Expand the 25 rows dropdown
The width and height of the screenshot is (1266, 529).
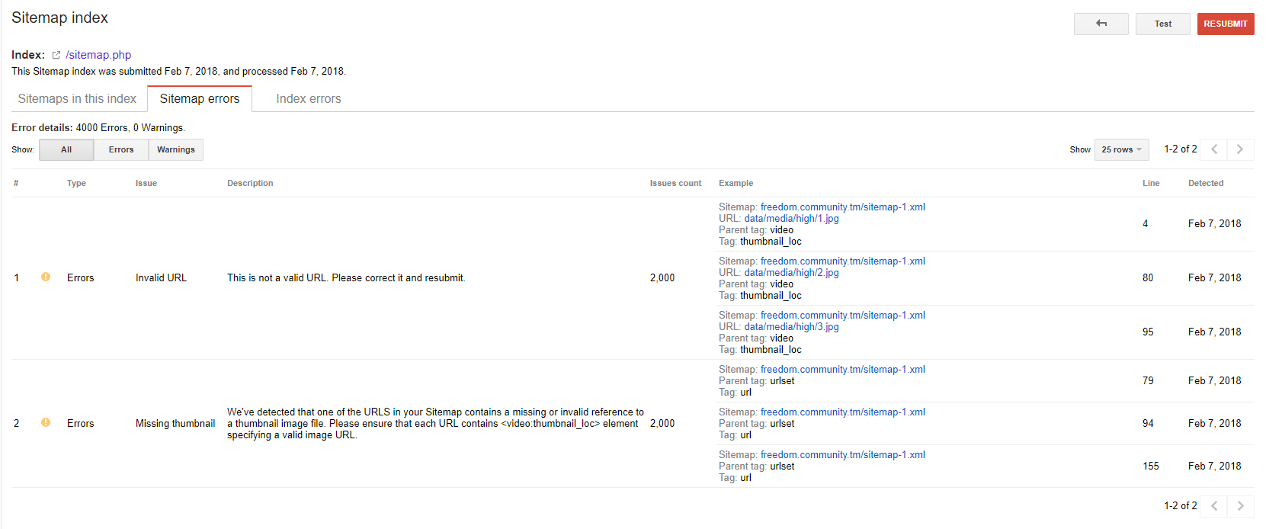click(1121, 150)
